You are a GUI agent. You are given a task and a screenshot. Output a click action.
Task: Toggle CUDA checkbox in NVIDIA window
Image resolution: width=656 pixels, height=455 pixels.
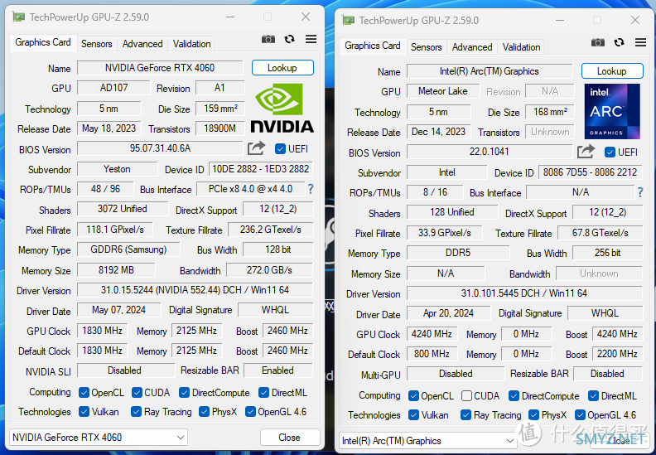click(137, 393)
